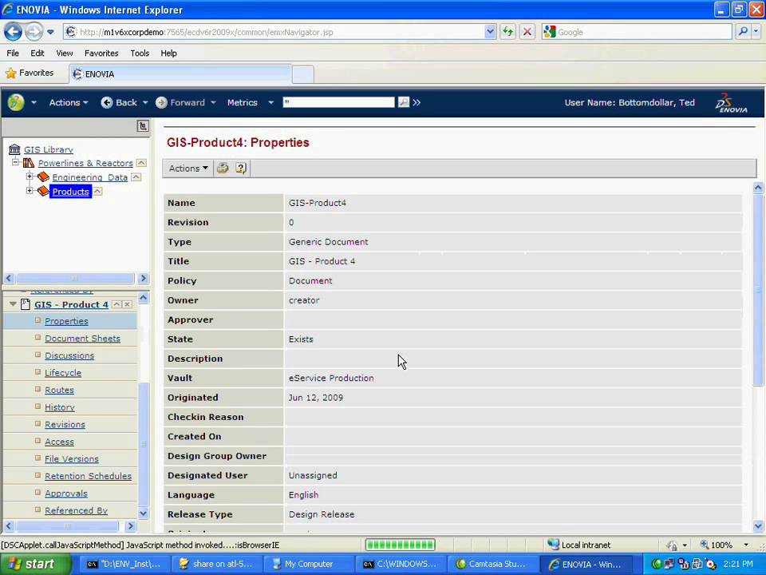Click the Forward button in the ENOVIA toolbar
The width and height of the screenshot is (766, 575).
(x=180, y=103)
